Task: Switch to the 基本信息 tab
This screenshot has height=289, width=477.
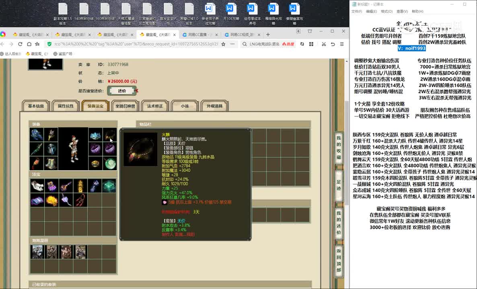Action: pos(36,106)
